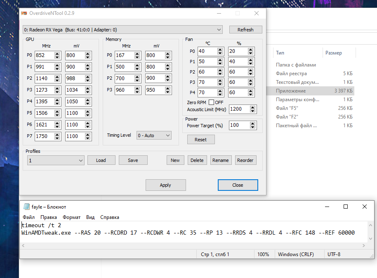The width and height of the screenshot is (377, 278).
Task: Decrease GPU P1 MHz with down arrow
Action: (x=57, y=69)
